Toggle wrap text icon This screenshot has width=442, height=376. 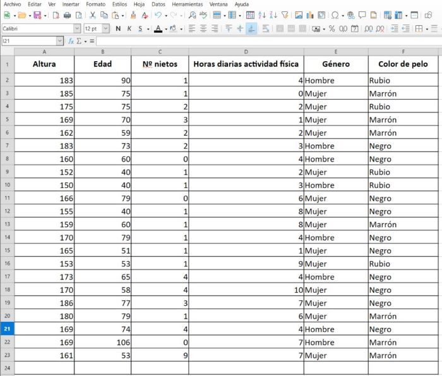pyautogui.click(x=265, y=28)
